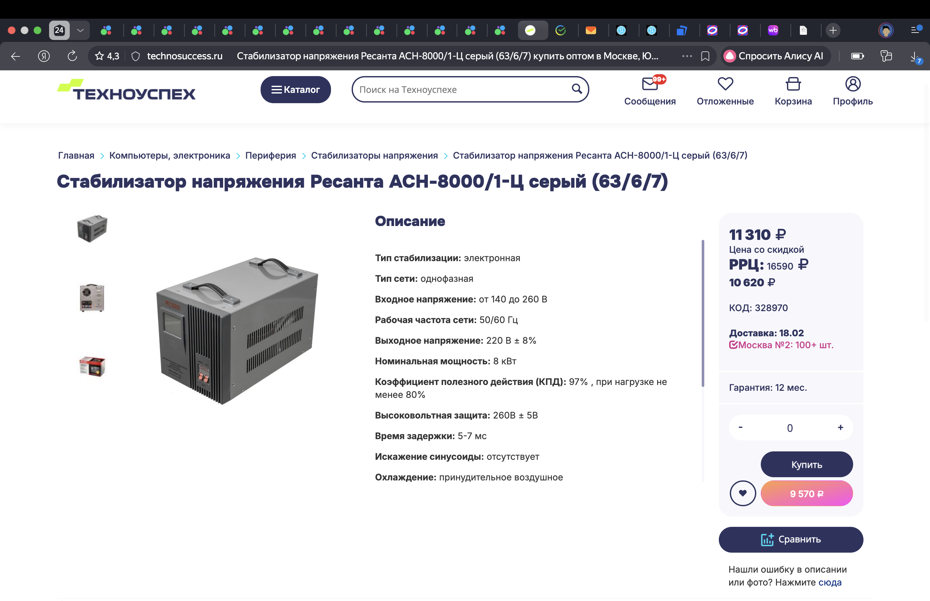Open a new browser tab

[833, 30]
